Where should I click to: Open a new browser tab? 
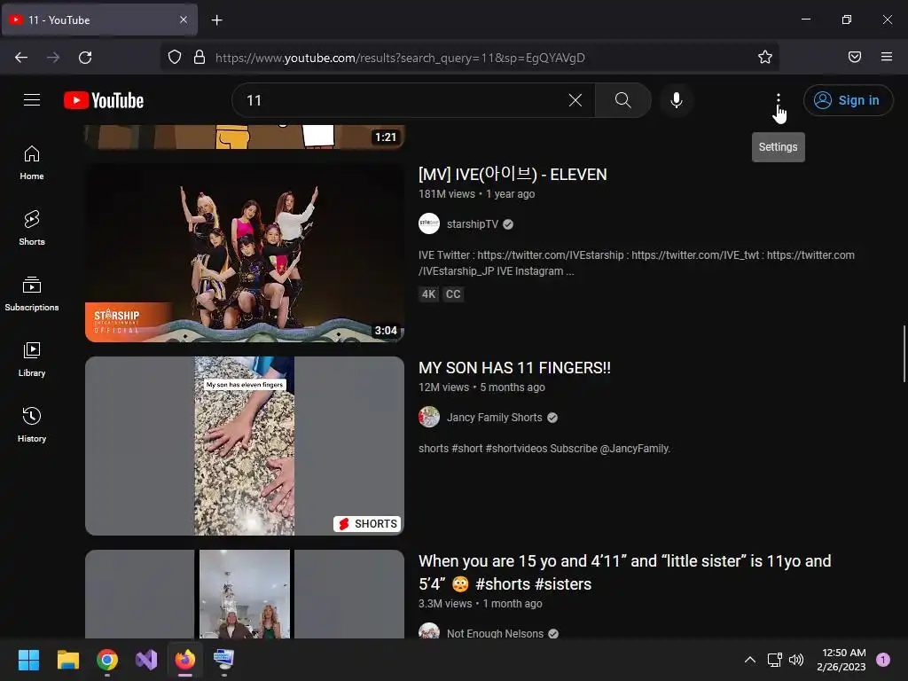[216, 20]
